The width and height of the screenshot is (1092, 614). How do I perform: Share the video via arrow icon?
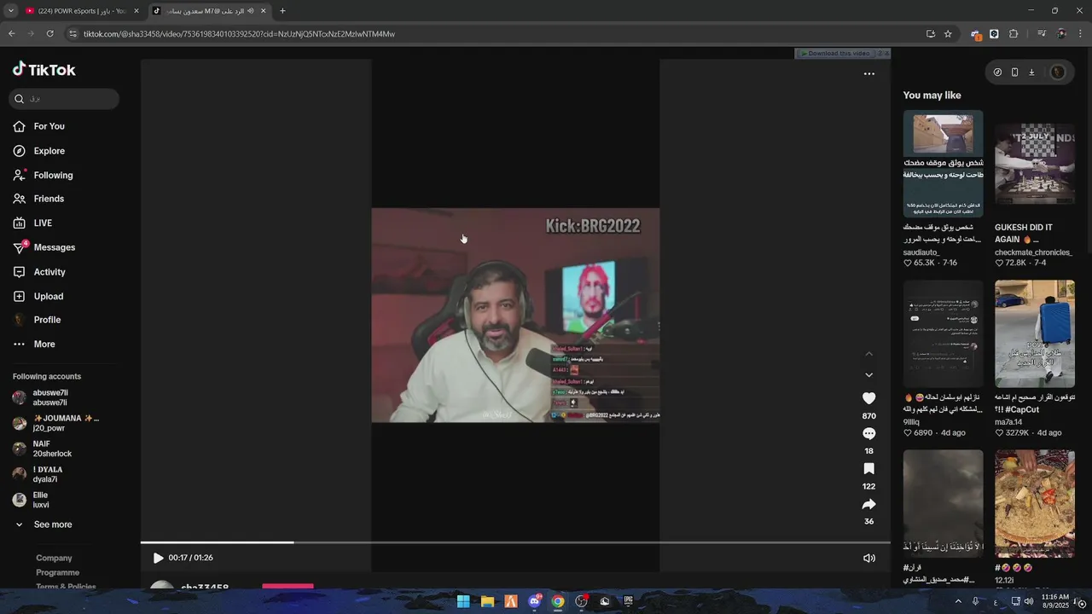pos(868,504)
